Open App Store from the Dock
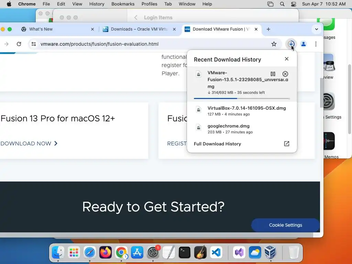This screenshot has width=352, height=264. pos(137,252)
